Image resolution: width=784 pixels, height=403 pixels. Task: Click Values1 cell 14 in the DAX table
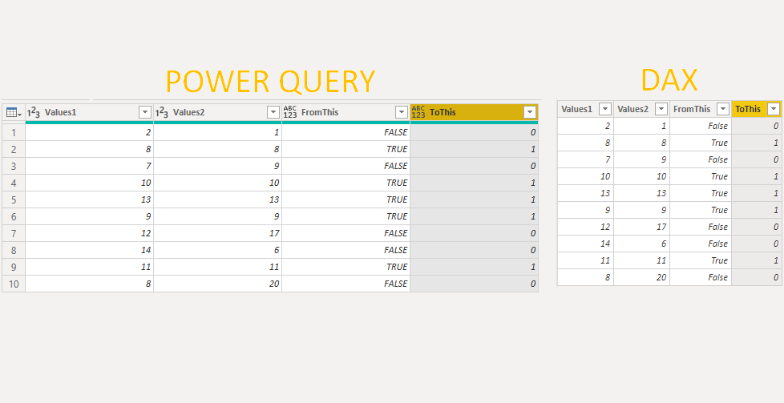(585, 244)
